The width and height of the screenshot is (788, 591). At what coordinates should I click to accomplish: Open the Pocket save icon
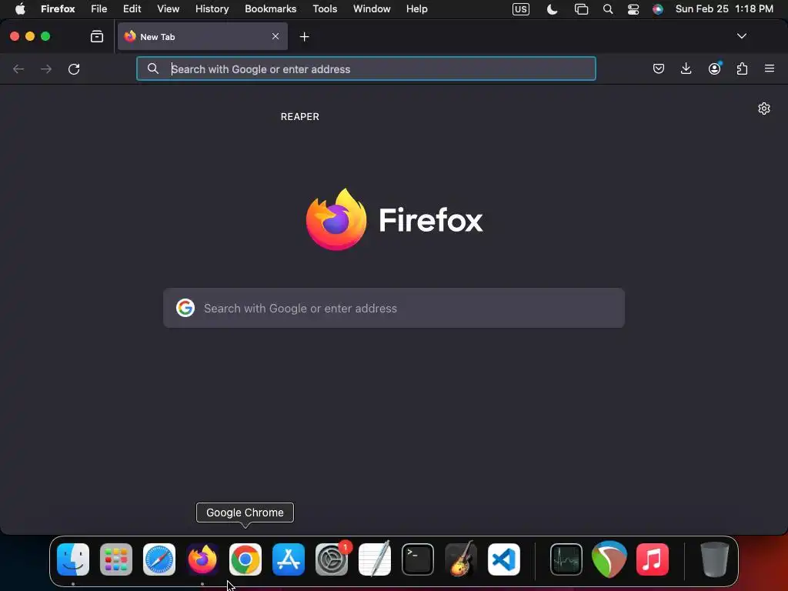click(659, 68)
